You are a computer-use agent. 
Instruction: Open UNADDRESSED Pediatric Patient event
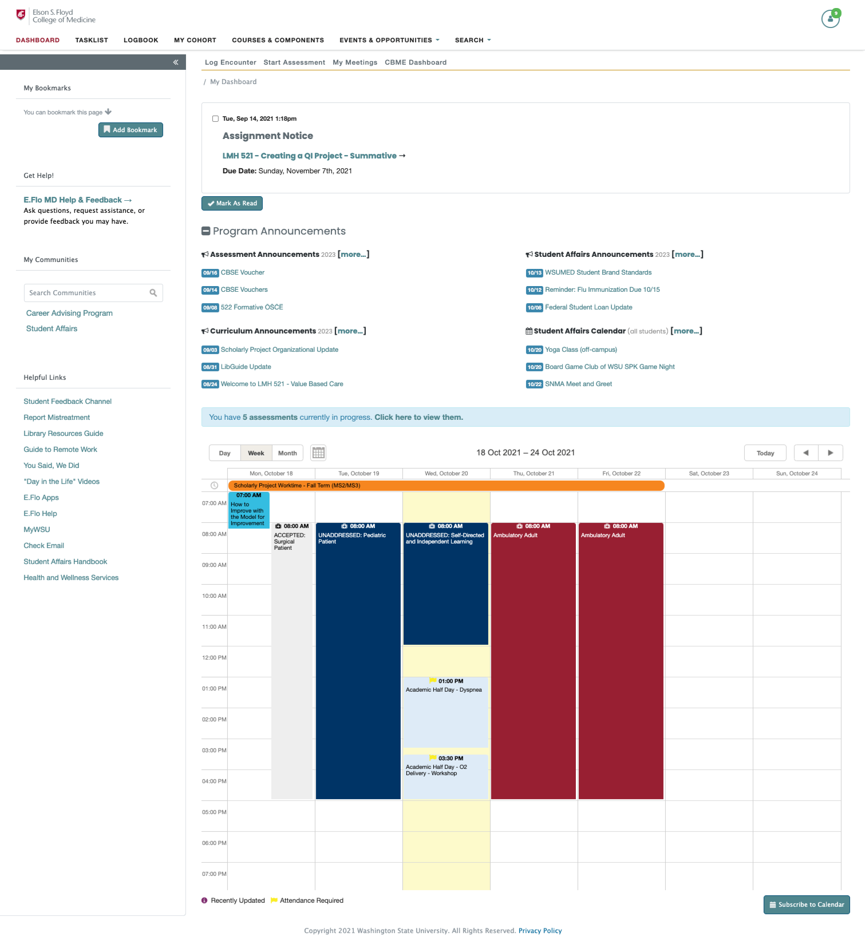pyautogui.click(x=358, y=661)
